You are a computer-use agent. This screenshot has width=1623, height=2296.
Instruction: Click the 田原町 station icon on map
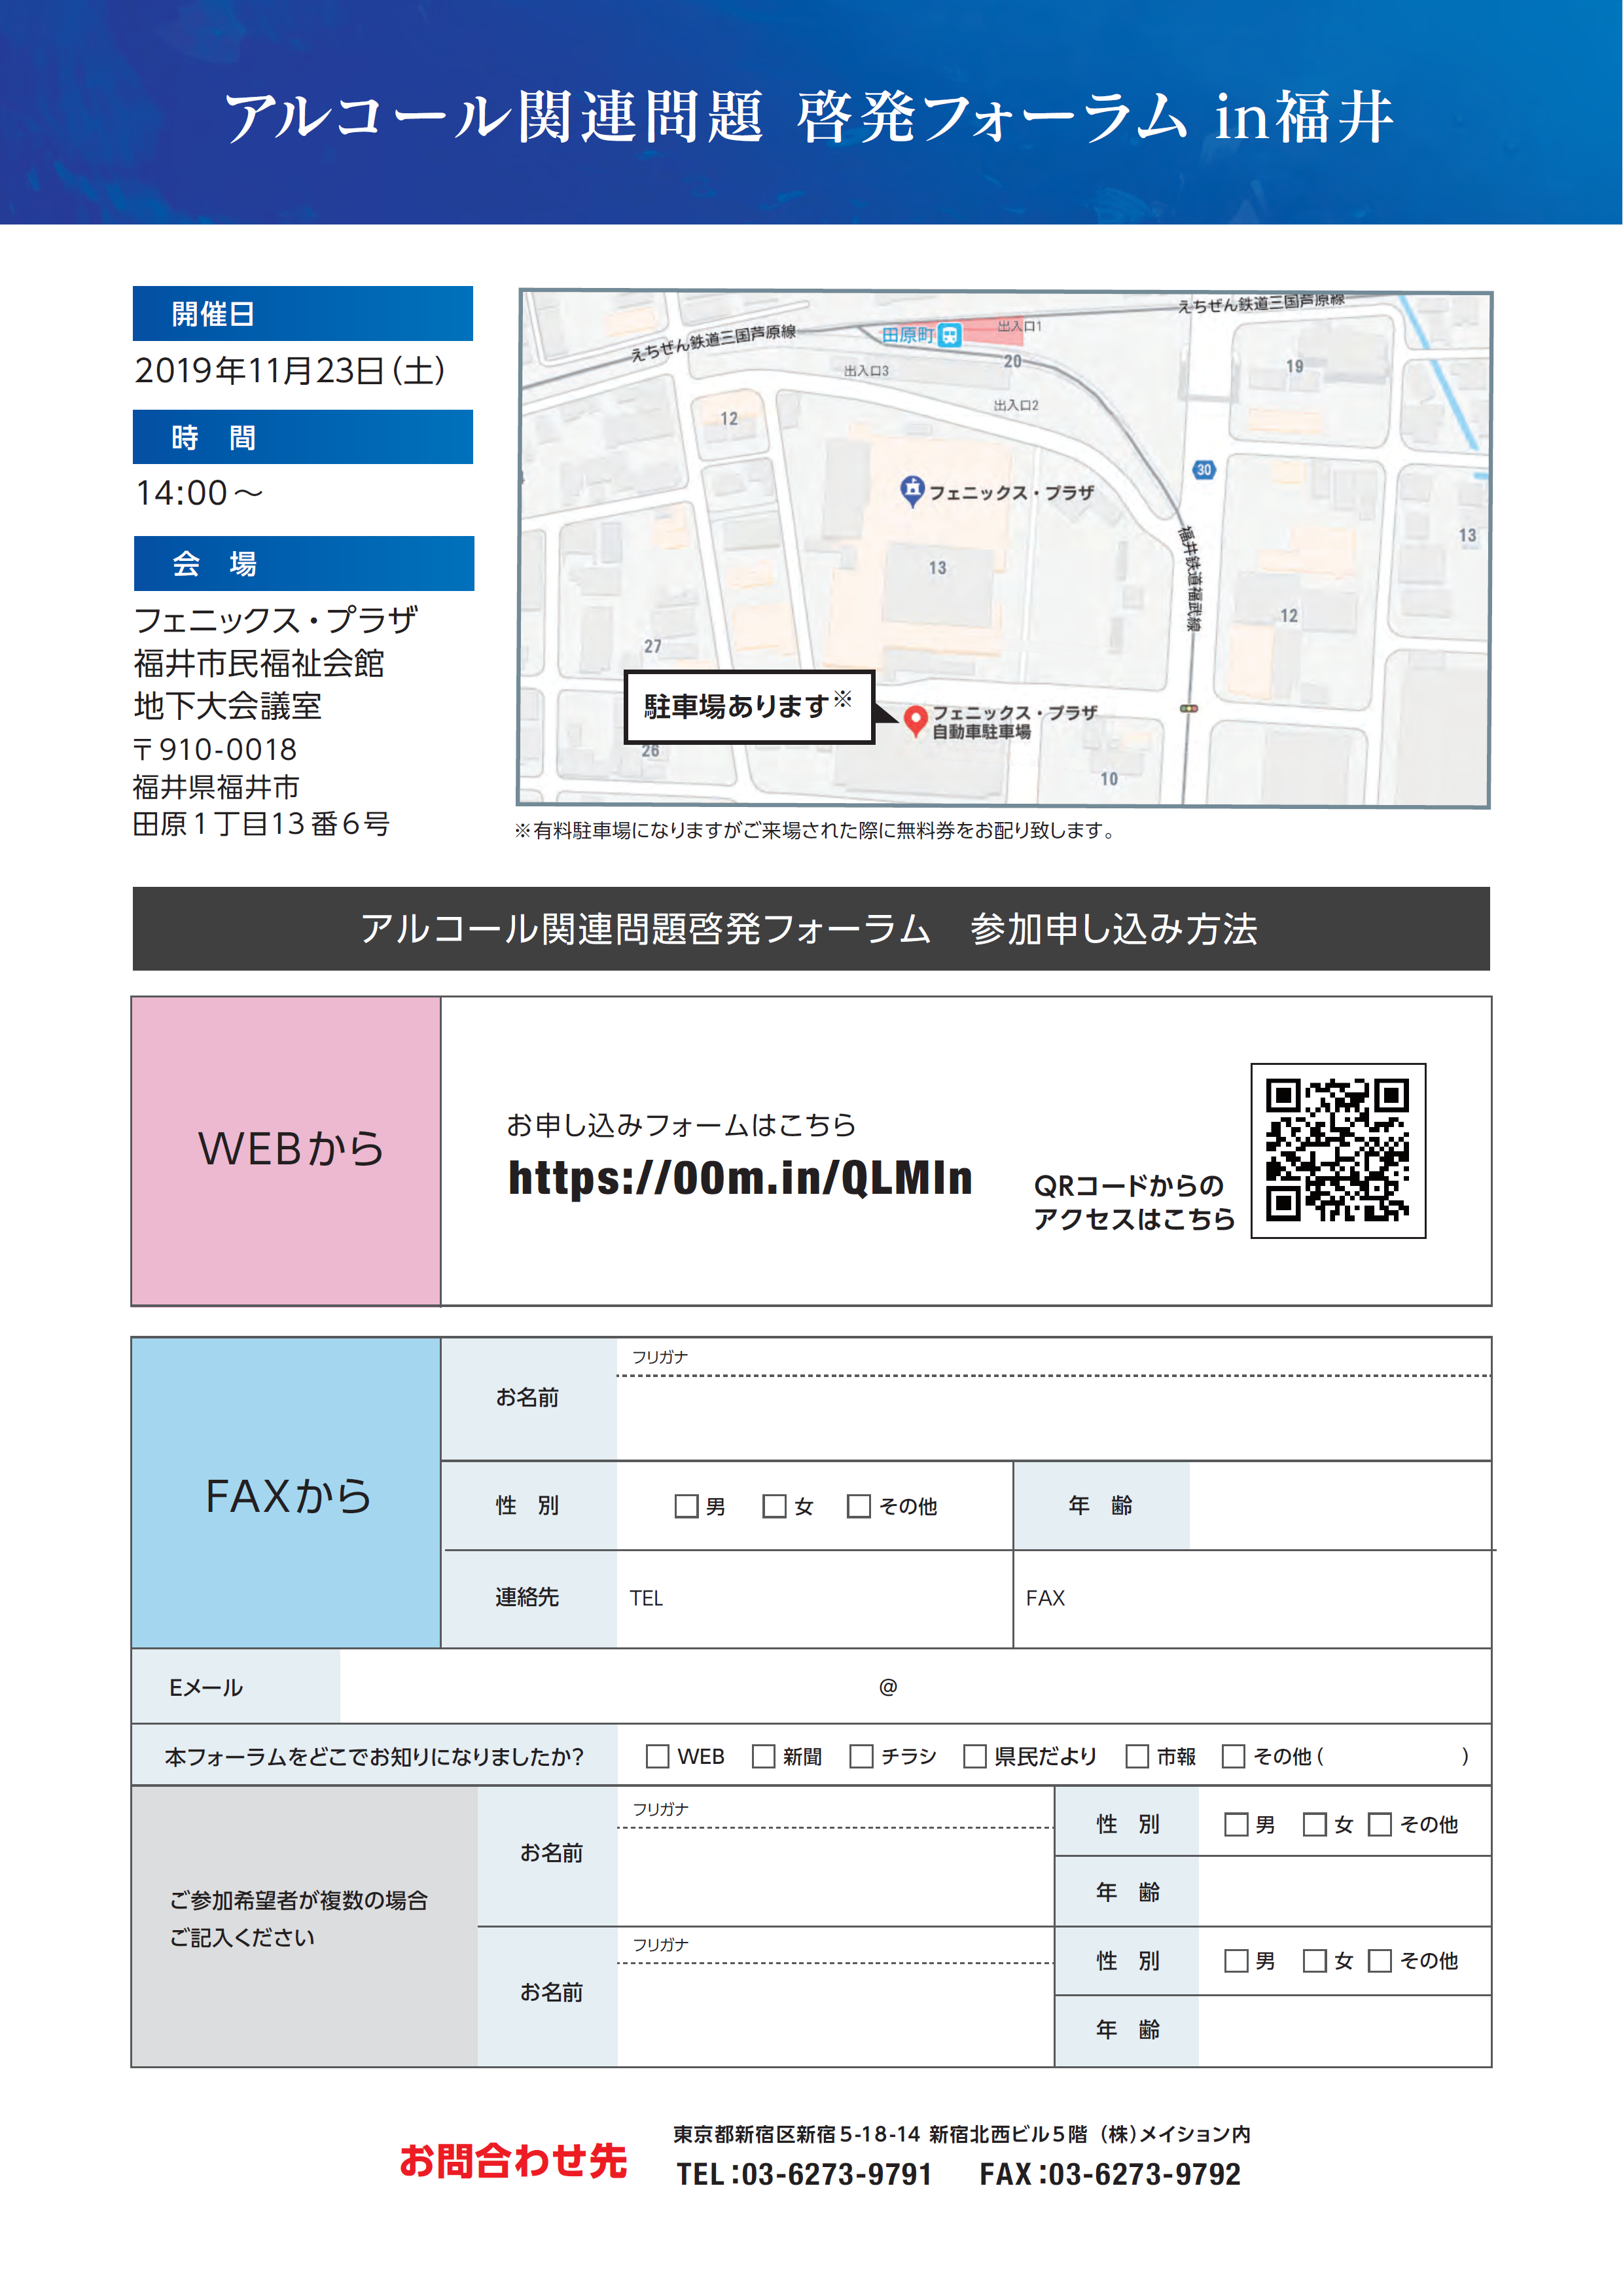pos(950,335)
